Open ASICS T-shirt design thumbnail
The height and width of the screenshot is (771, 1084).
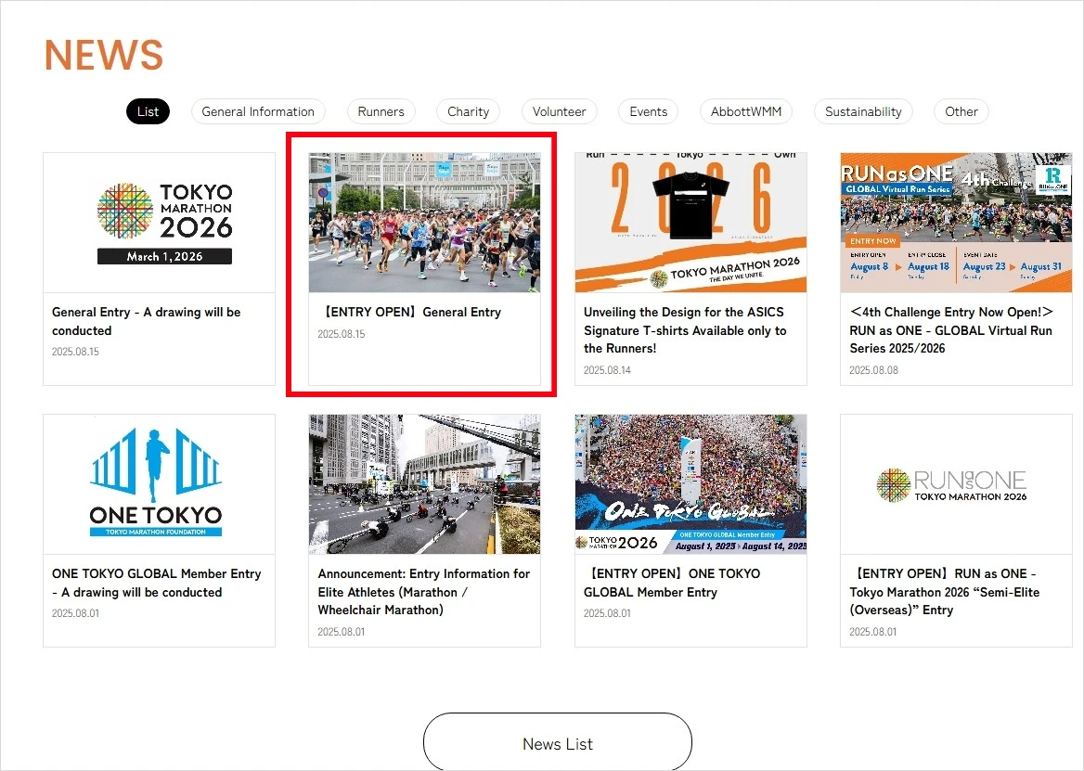(x=690, y=223)
